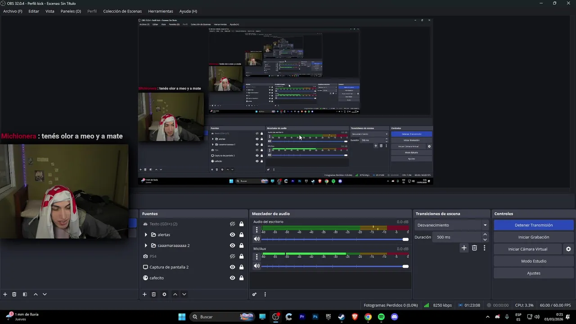Hide the caaamaraaaaaa 2 group
The width and height of the screenshot is (576, 324).
click(x=232, y=246)
